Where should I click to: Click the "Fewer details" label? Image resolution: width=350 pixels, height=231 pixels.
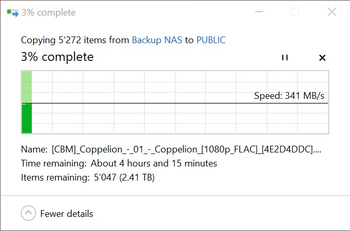coord(67,214)
